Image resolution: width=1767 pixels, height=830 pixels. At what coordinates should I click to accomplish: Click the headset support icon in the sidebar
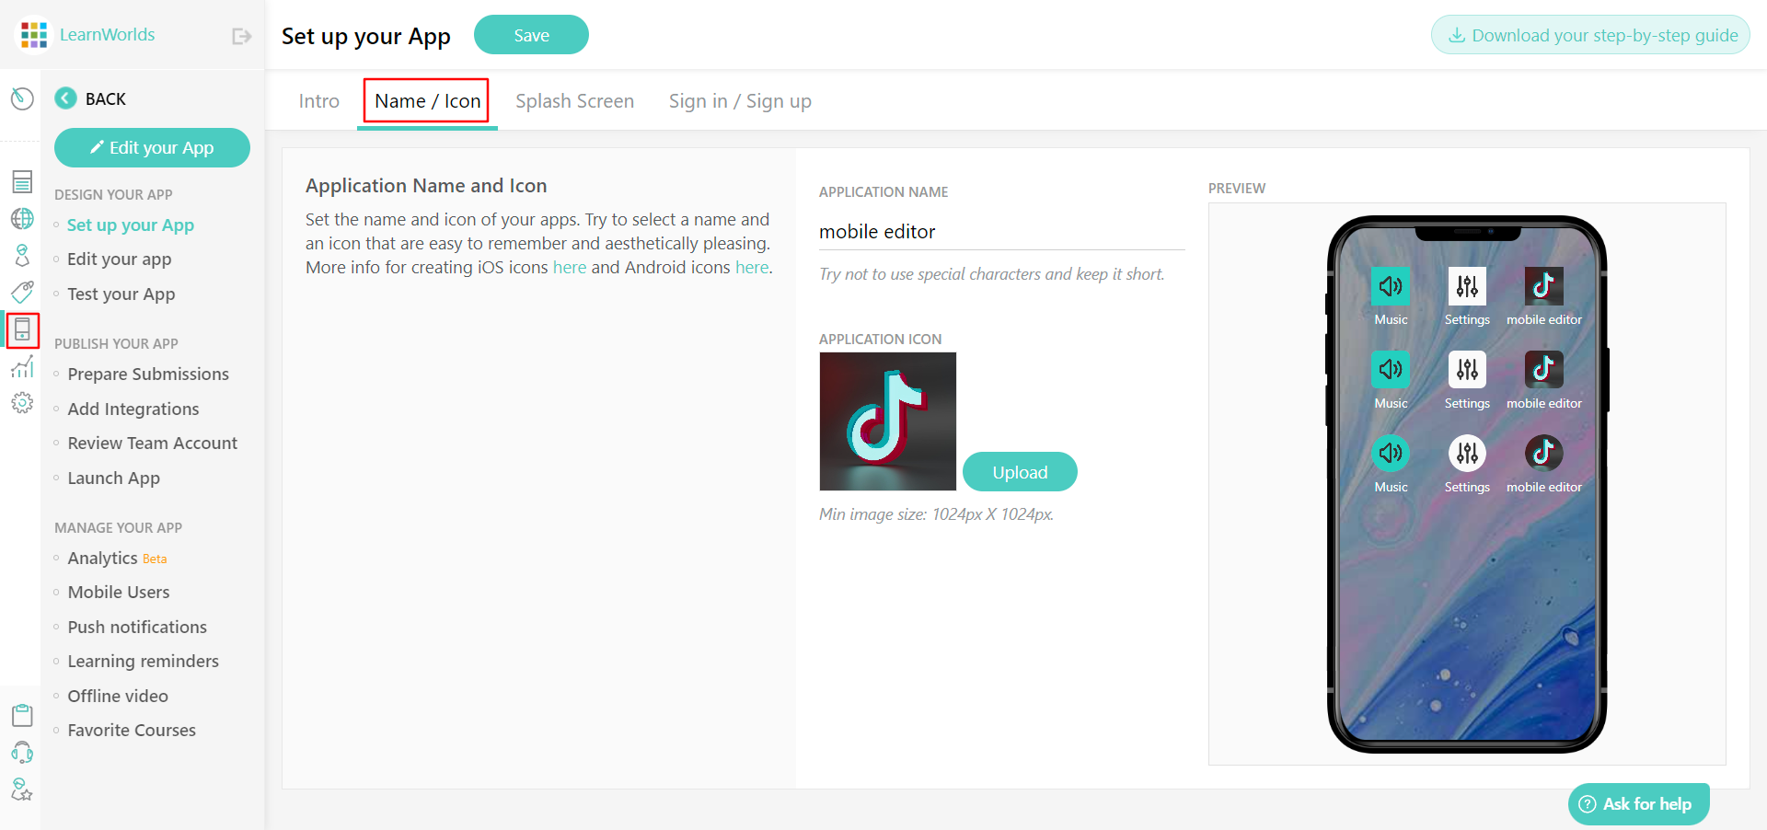pyautogui.click(x=22, y=752)
